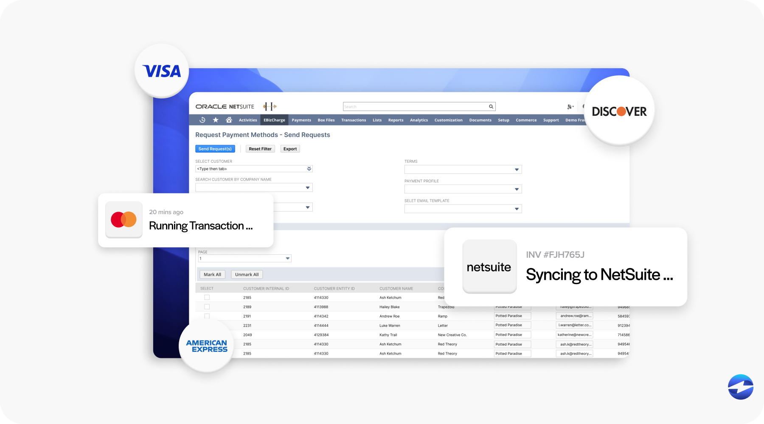This screenshot has height=424, width=764.
Task: Go to dashboard using the home icon
Action: point(228,120)
